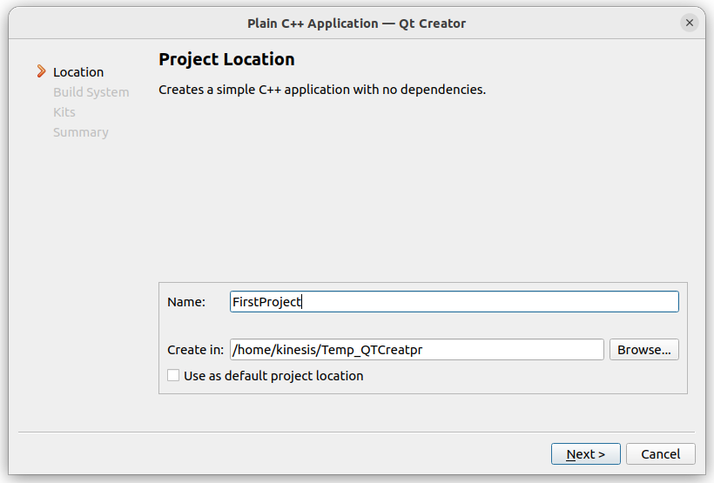This screenshot has width=714, height=483.
Task: Cancel the project wizard
Action: (660, 453)
